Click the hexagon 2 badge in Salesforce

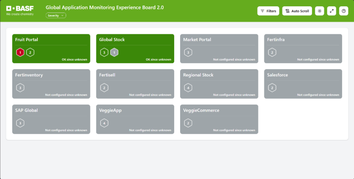(272, 88)
